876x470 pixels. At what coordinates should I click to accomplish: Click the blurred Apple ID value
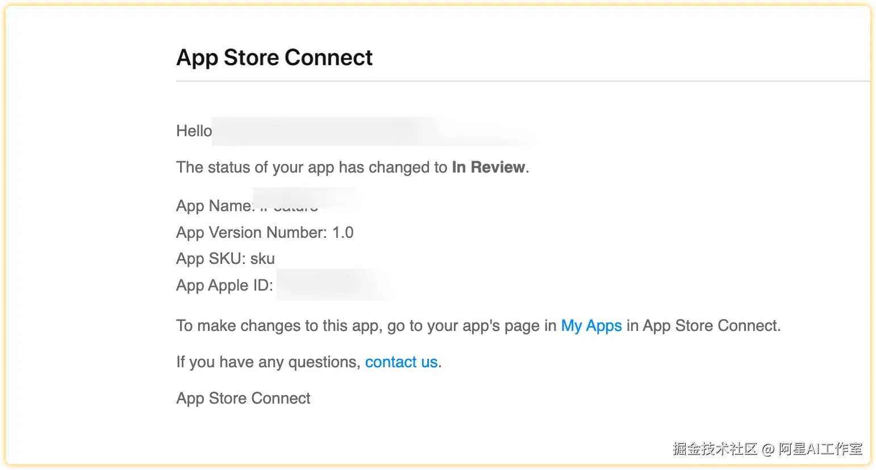click(x=332, y=284)
